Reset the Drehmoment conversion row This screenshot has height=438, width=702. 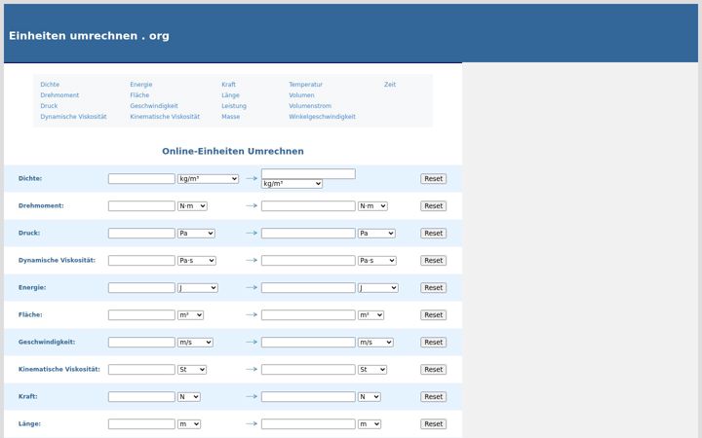[x=433, y=206]
